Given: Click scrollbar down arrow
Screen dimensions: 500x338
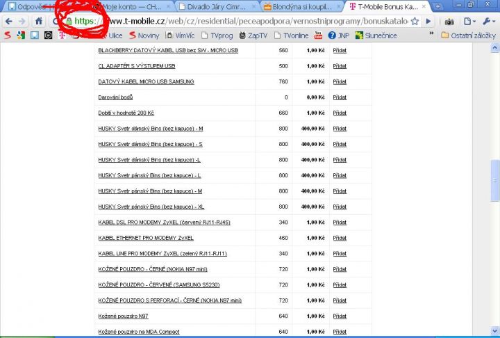Looking at the screenshot, I should click(x=494, y=330).
